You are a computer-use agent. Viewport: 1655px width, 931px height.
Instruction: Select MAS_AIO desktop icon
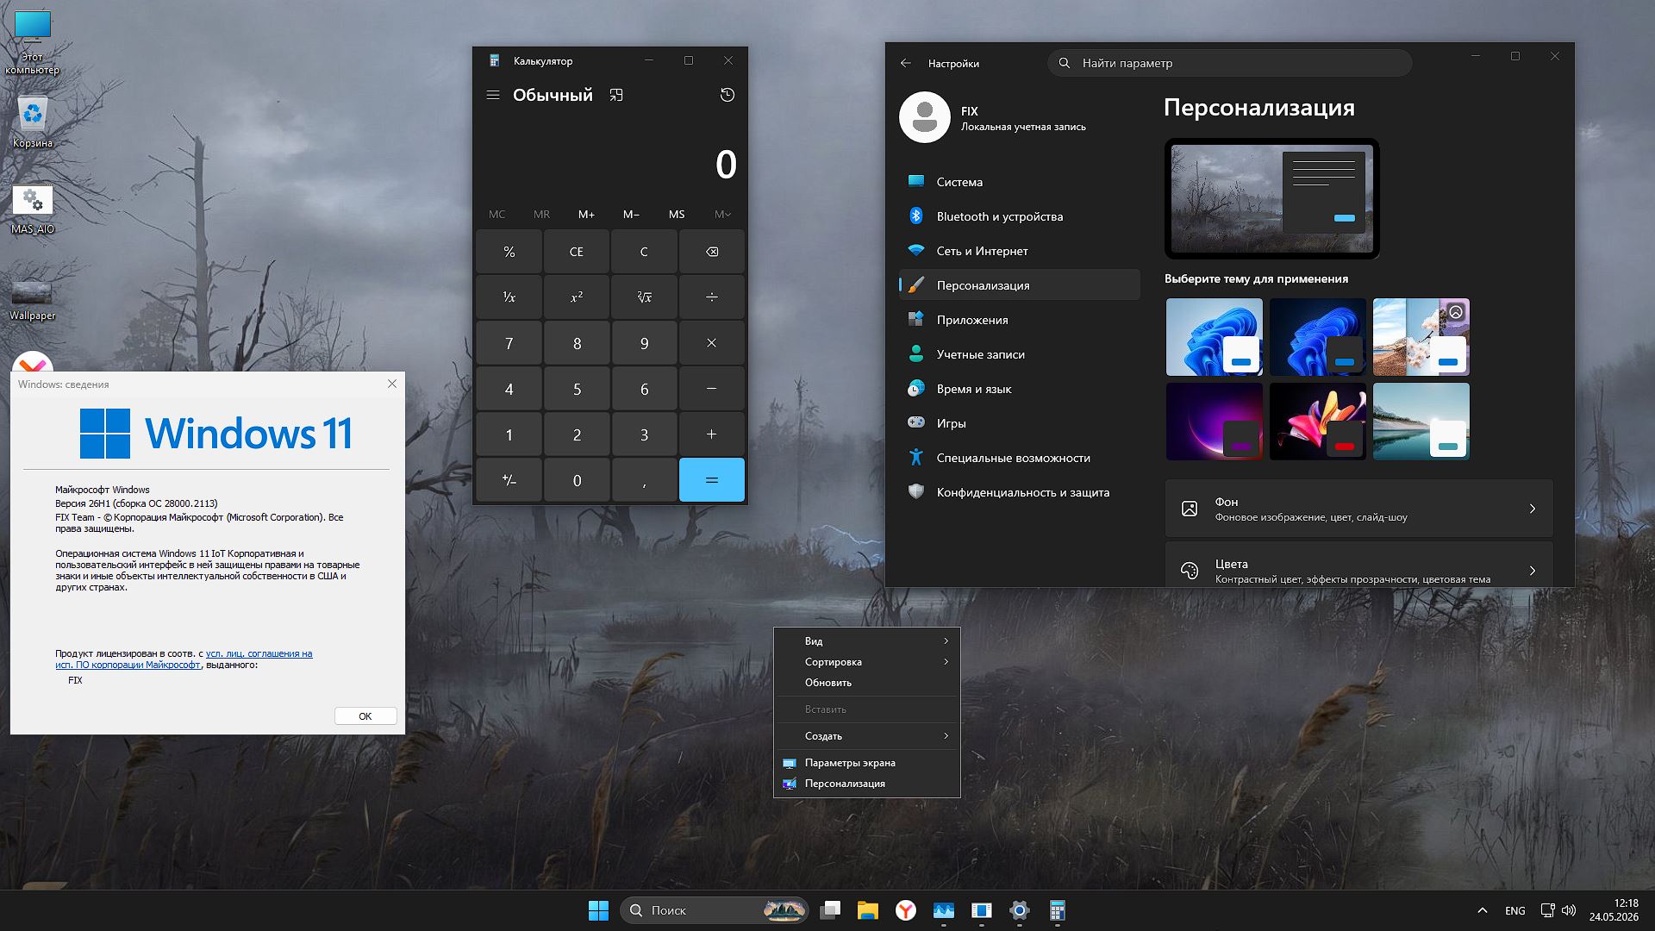pyautogui.click(x=33, y=209)
